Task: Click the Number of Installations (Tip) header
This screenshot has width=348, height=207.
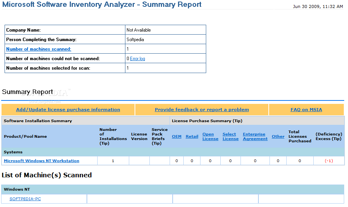Action: pos(113,136)
